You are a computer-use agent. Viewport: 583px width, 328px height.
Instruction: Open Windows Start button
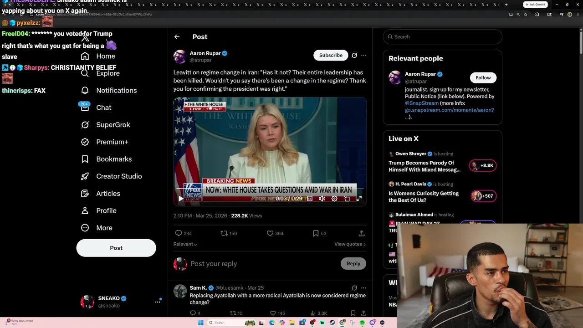coord(200,323)
